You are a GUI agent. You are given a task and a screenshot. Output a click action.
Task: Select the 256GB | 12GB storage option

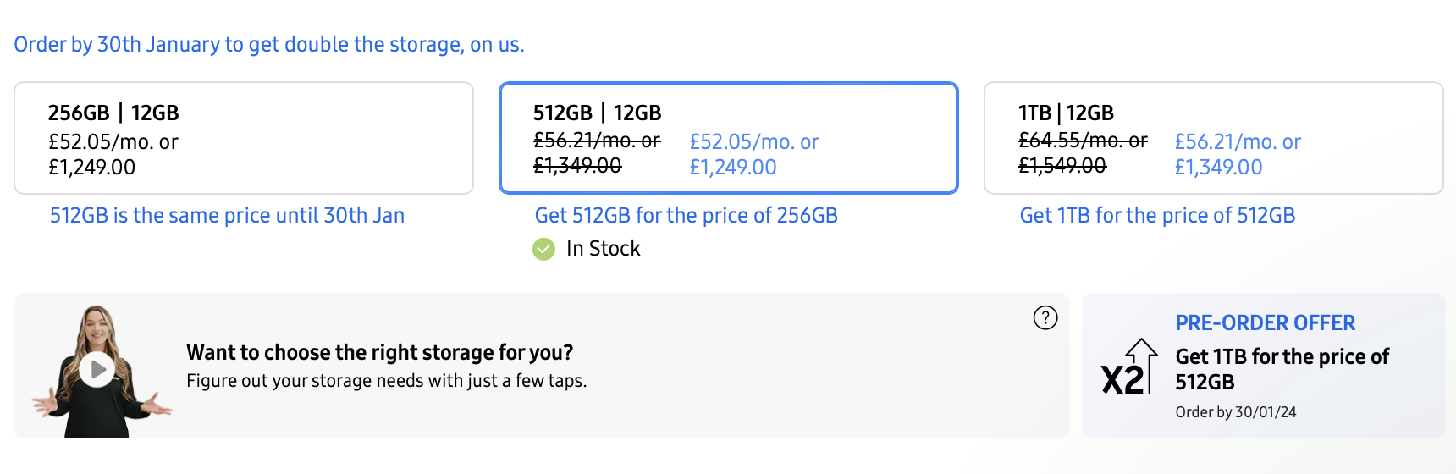coord(244,138)
